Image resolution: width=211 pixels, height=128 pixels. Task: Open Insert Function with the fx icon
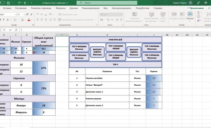[16, 30]
